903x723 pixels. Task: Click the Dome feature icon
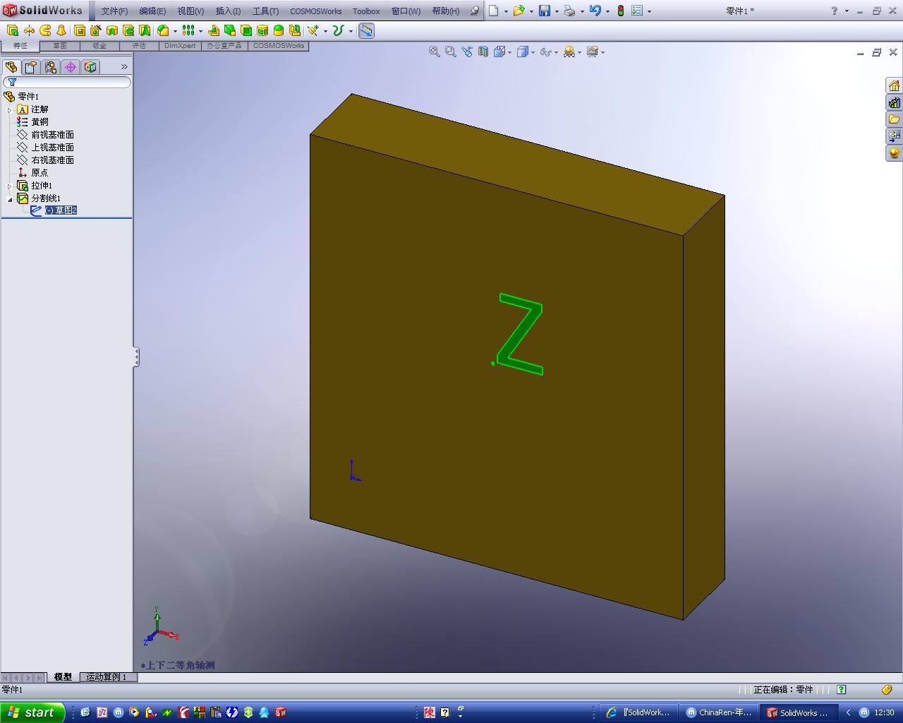tap(279, 30)
